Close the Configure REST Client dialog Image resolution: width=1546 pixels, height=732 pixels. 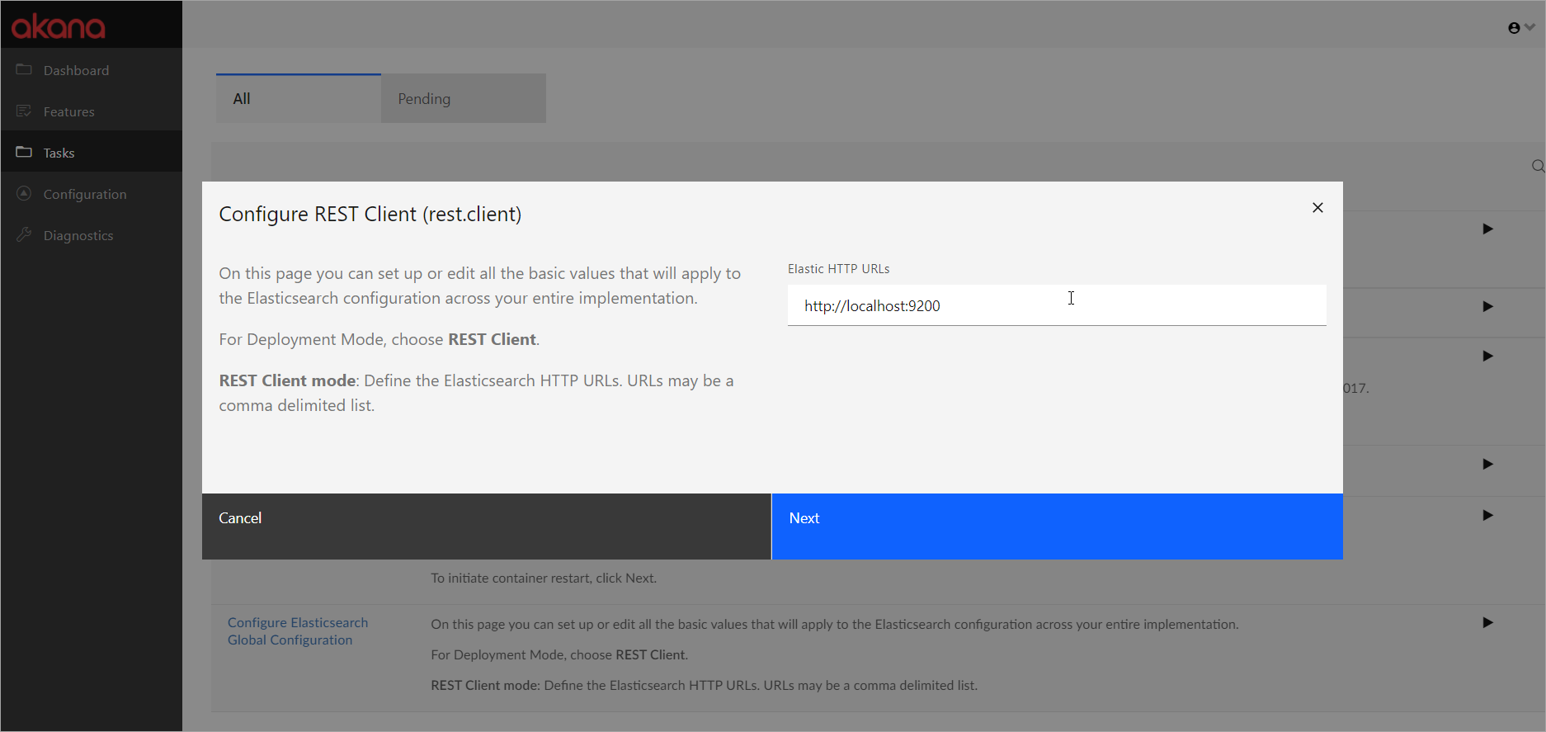[x=1317, y=208]
